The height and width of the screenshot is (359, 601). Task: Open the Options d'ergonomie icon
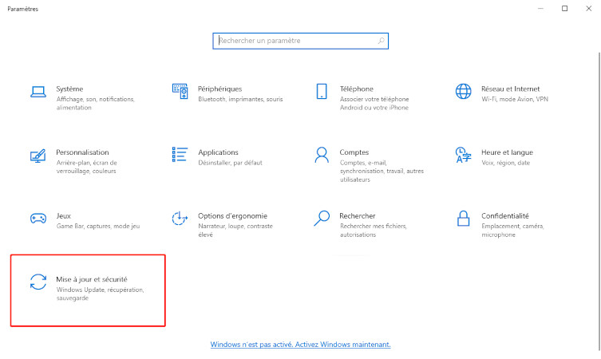[180, 218]
